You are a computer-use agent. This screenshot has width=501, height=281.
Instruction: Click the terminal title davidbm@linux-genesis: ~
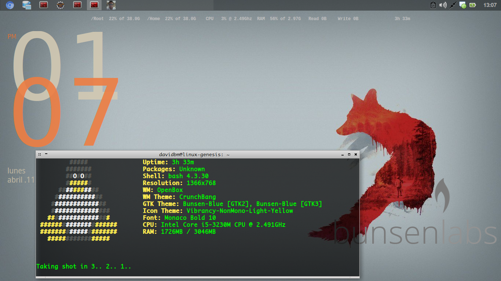[194, 154]
